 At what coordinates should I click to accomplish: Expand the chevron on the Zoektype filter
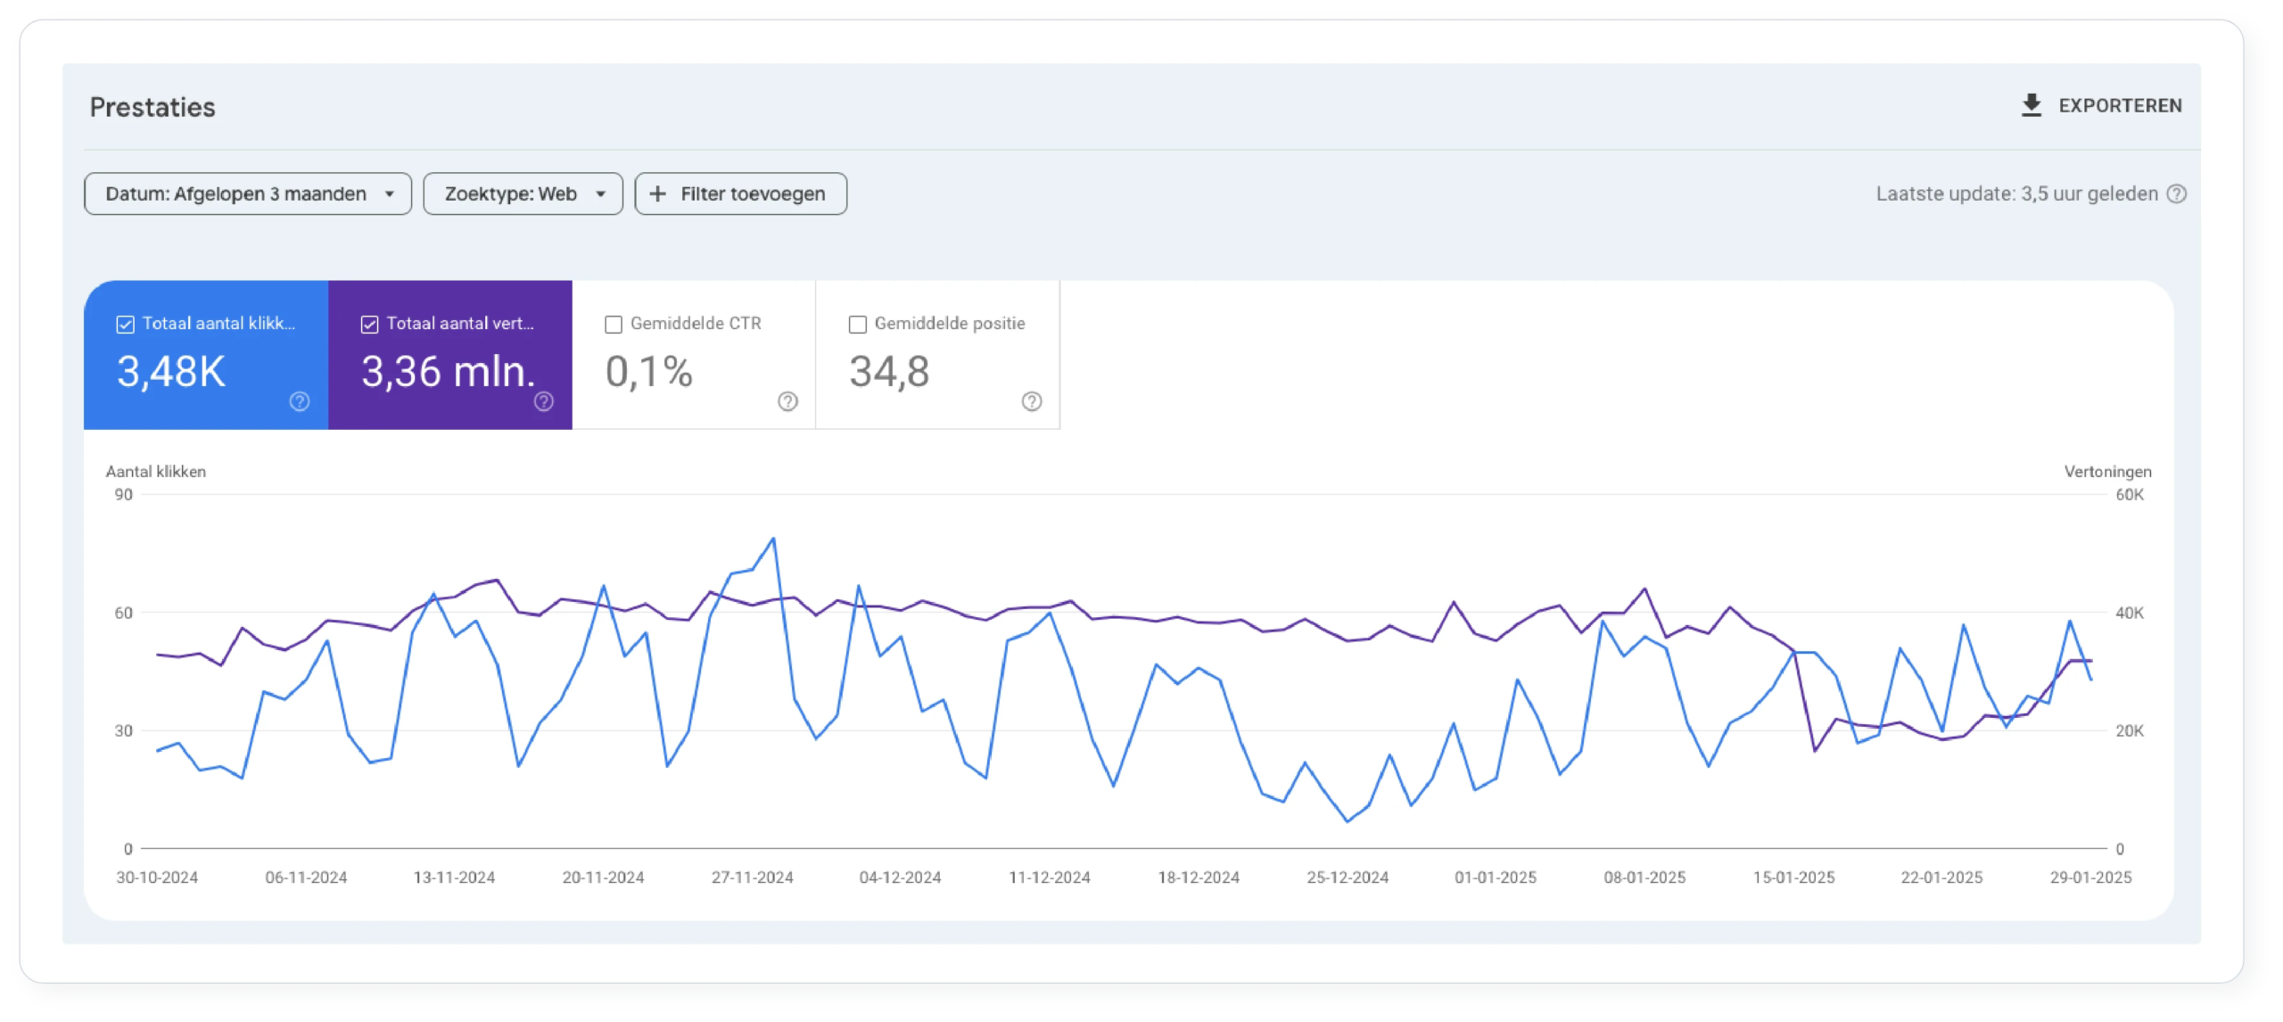point(600,194)
